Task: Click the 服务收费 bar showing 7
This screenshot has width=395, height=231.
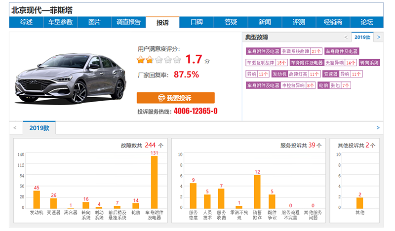Action: [x=221, y=198]
